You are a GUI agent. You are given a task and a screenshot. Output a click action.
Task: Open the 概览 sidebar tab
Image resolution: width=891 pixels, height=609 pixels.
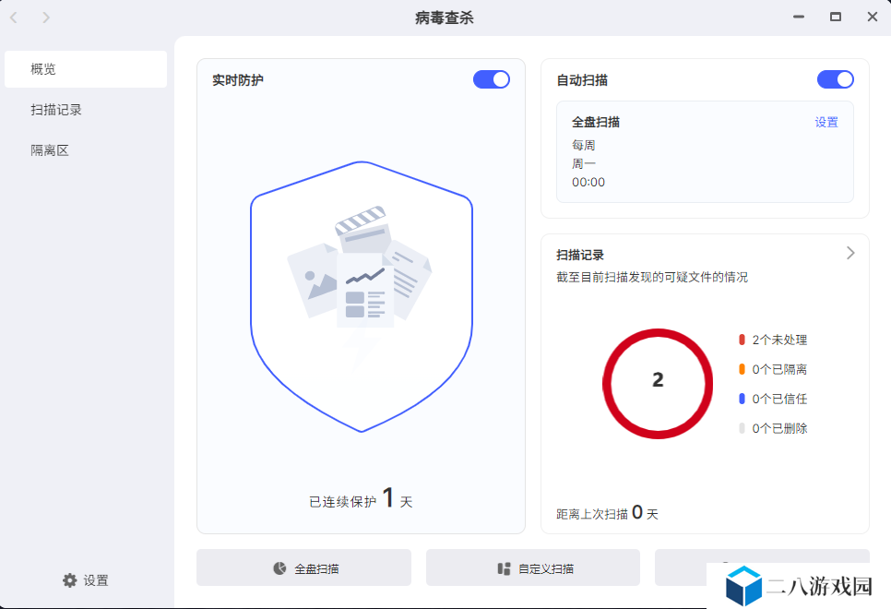(86, 69)
